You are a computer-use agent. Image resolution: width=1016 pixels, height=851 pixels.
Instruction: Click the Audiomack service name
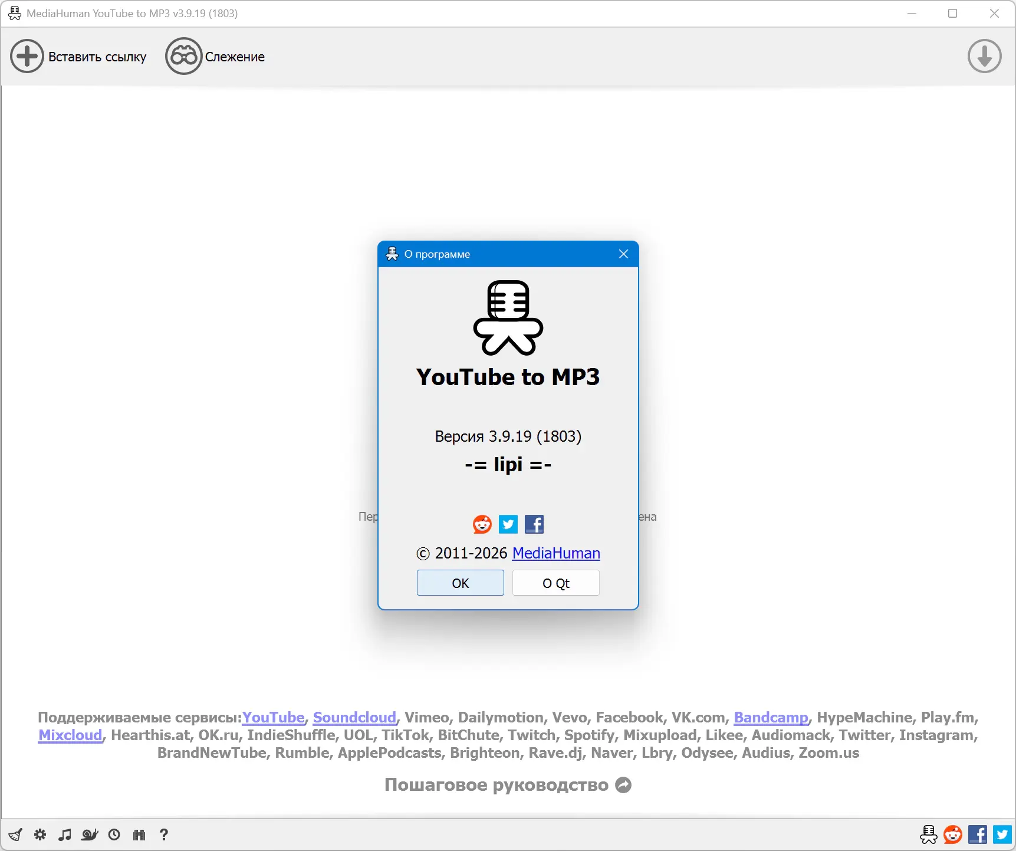click(791, 735)
